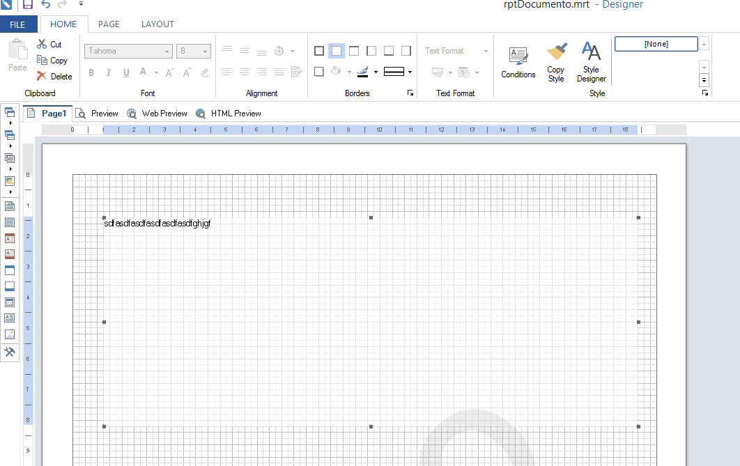
Task: Pick the blue-bottom Footer band tool
Action: coord(10,286)
